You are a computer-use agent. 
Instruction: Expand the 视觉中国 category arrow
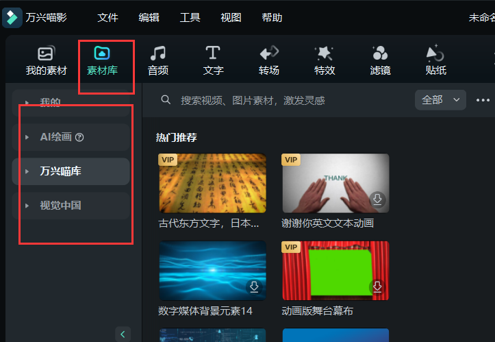(x=27, y=206)
